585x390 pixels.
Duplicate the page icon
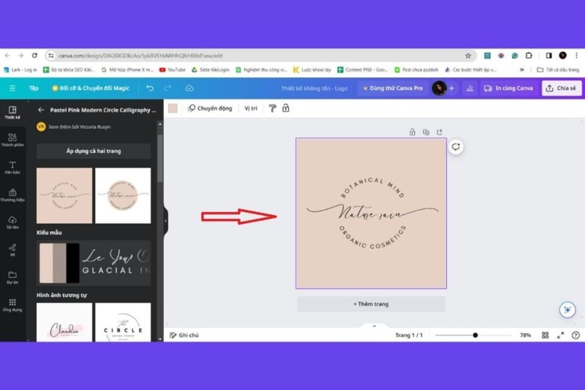click(x=426, y=132)
